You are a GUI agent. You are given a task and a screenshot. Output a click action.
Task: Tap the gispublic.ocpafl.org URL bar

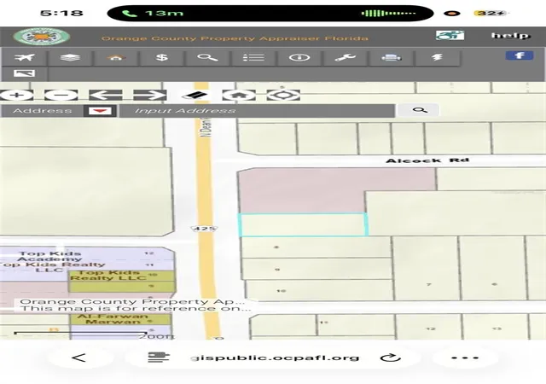click(275, 358)
